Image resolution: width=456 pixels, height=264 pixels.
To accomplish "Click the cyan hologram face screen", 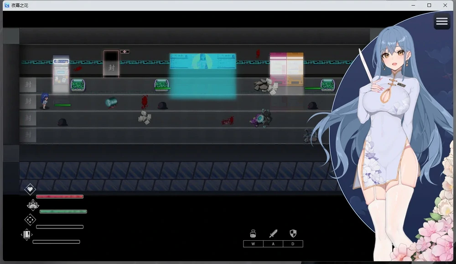I will [x=202, y=62].
